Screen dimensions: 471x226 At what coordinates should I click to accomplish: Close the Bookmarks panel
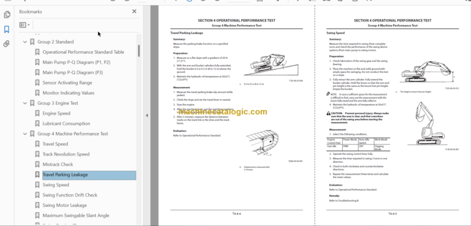click(134, 12)
